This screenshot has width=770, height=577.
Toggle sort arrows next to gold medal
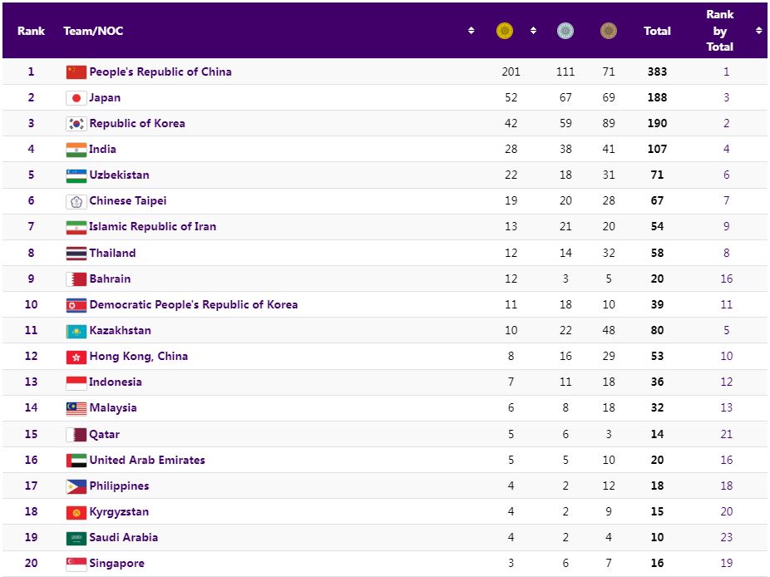coord(533,31)
